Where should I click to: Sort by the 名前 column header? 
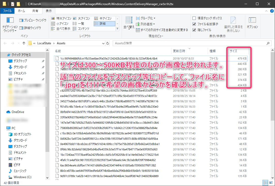click(x=112, y=51)
